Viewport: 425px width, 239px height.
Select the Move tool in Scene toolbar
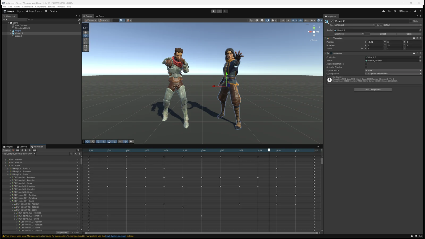click(x=86, y=36)
